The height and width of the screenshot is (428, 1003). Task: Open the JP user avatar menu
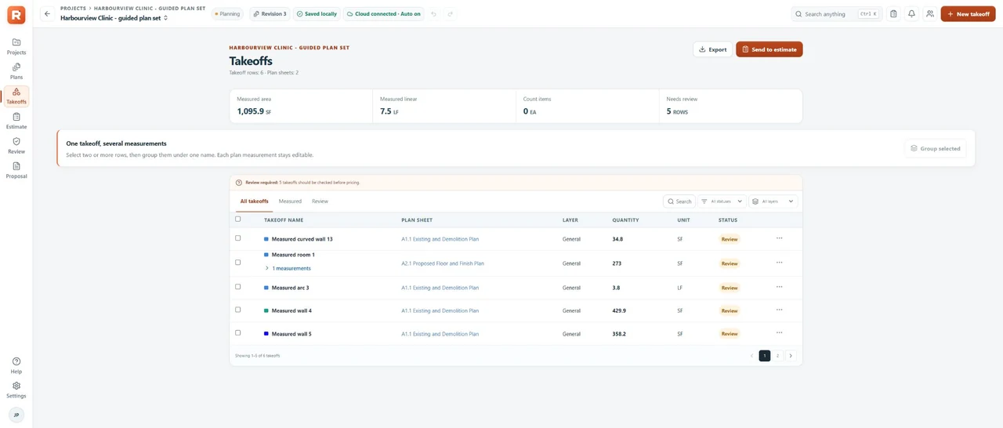click(16, 415)
